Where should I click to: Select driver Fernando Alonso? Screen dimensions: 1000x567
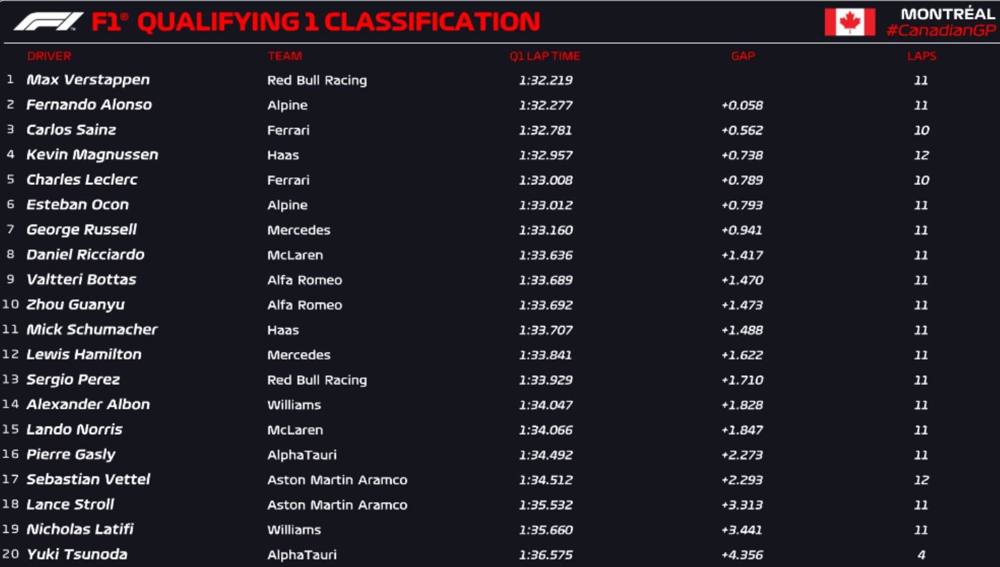point(89,105)
